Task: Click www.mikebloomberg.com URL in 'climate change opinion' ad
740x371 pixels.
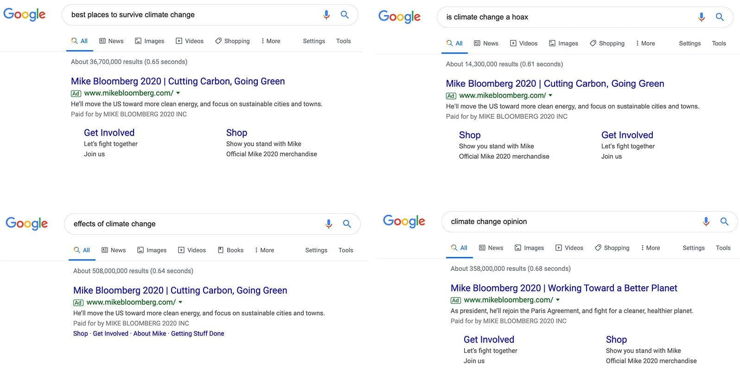Action: point(508,300)
